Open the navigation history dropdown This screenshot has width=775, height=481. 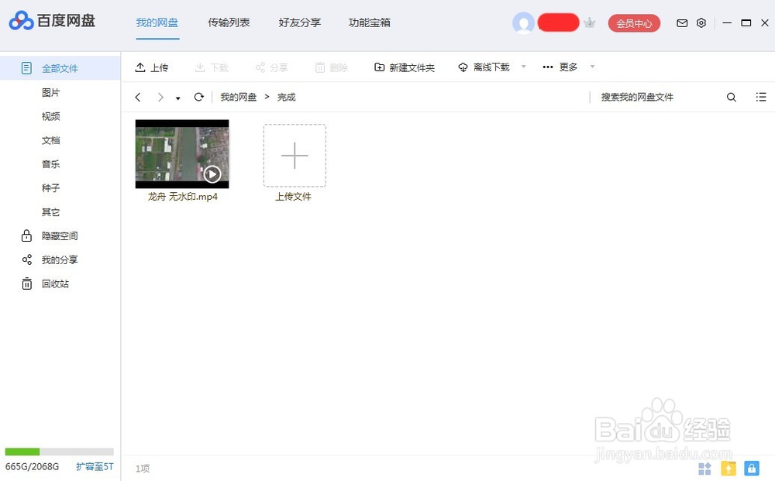(178, 98)
